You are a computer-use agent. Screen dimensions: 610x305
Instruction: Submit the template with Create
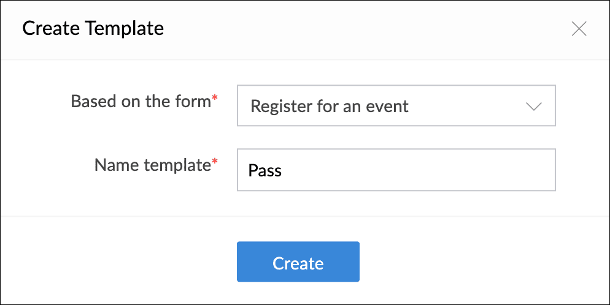pyautogui.click(x=298, y=262)
